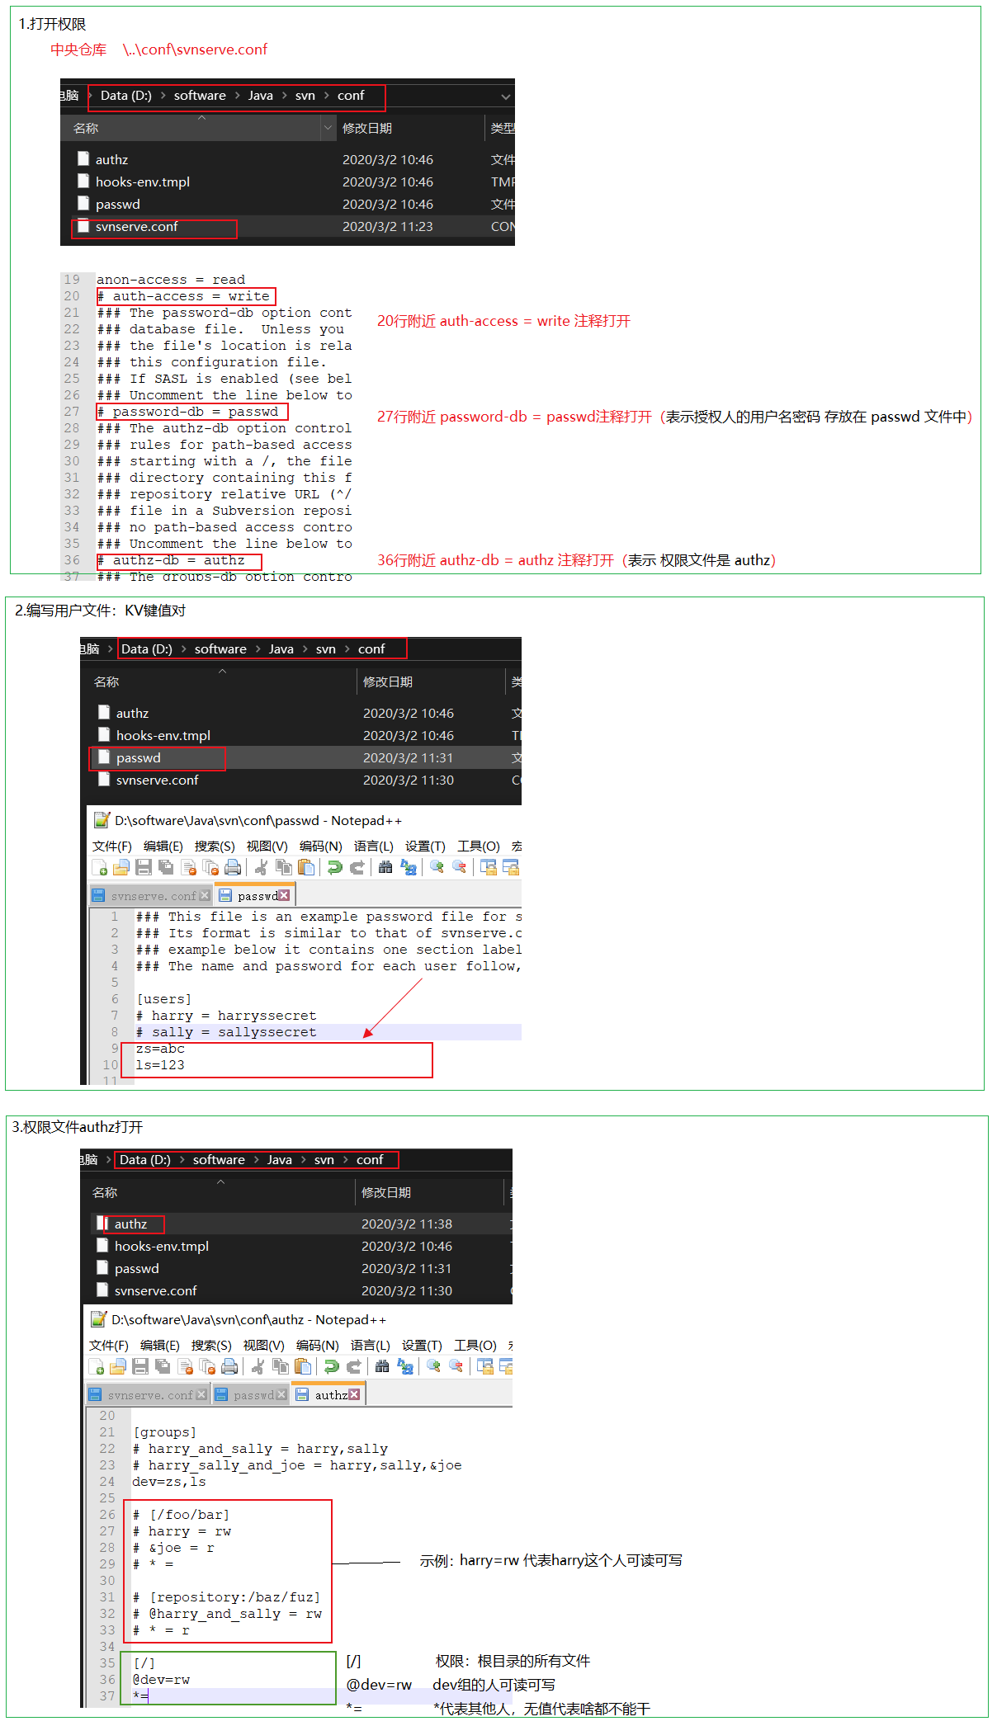Click Replace icon in passwd Notepad++ toolbar
997x1726 pixels.
408,867
